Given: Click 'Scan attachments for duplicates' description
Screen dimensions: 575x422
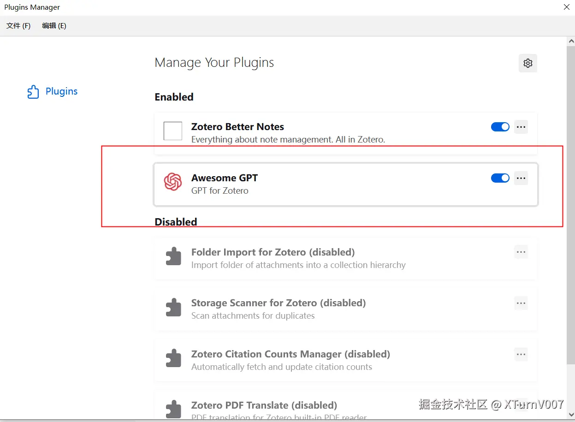Looking at the screenshot, I should tap(253, 316).
